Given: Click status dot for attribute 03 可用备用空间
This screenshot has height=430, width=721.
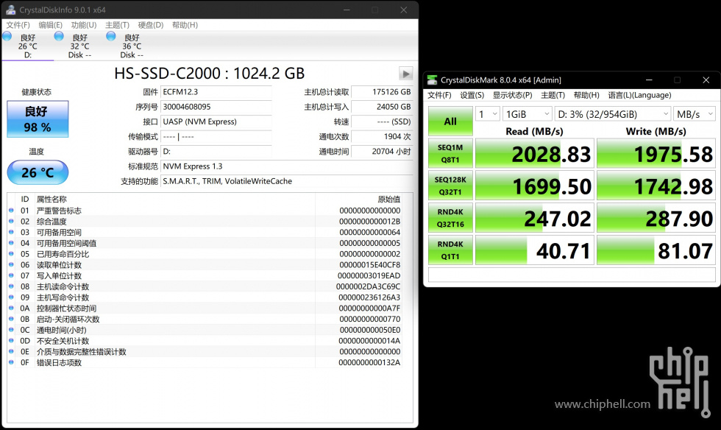Looking at the screenshot, I should 12,232.
